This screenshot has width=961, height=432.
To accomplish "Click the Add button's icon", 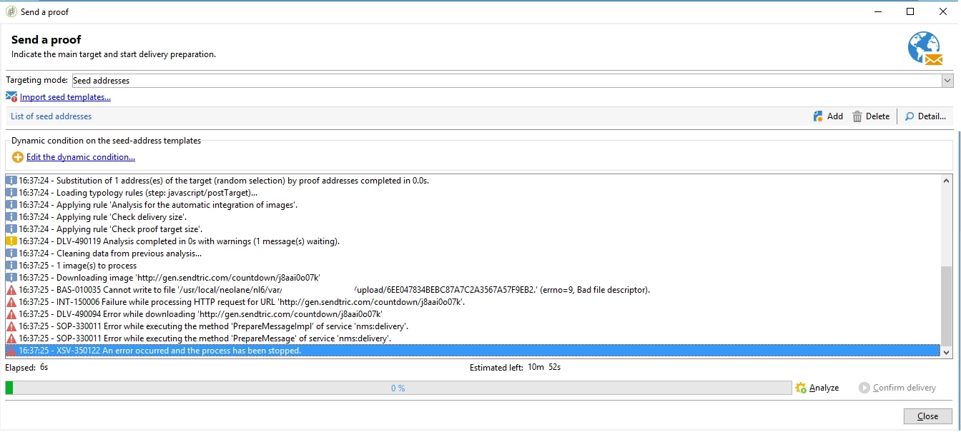I will [818, 116].
